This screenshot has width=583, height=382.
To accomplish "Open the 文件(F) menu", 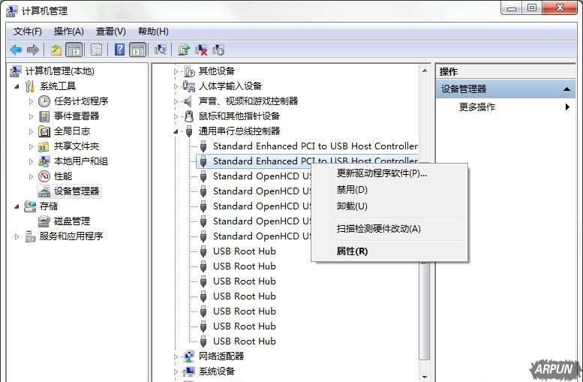I will tap(28, 32).
